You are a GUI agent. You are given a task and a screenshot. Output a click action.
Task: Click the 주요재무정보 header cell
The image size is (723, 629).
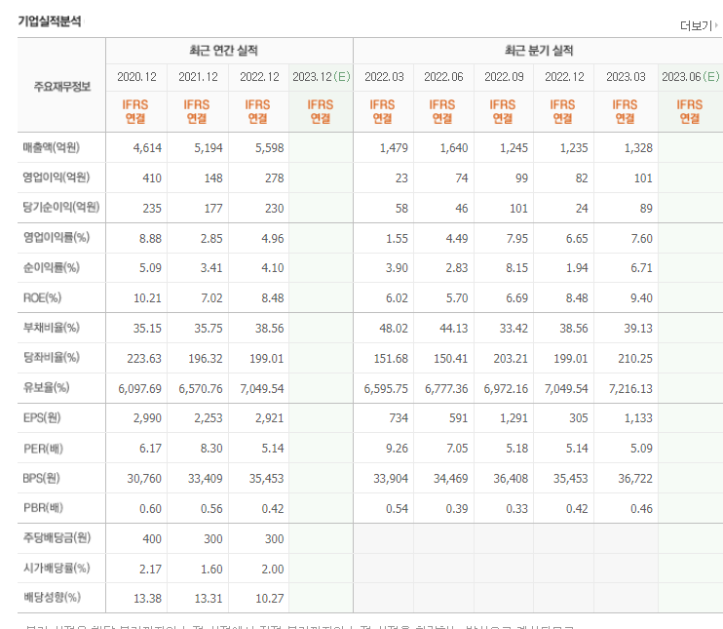[x=61, y=86]
